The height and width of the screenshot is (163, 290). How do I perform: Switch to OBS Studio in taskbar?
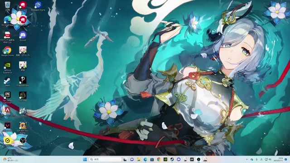198,159
